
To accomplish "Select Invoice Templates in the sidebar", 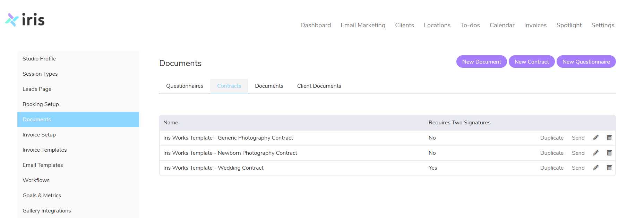I will coord(44,150).
